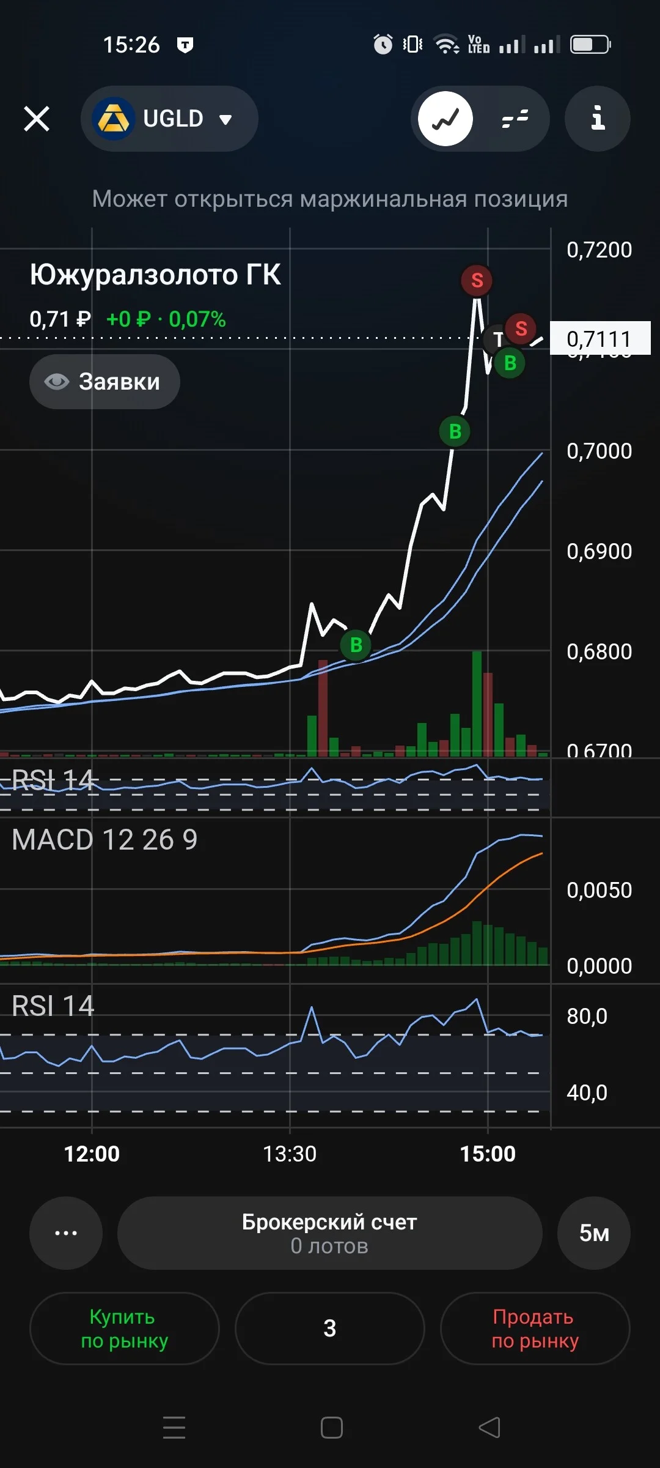Screen dimensions: 660x1468
Task: Toggle Заявки orders visibility
Action: [105, 382]
